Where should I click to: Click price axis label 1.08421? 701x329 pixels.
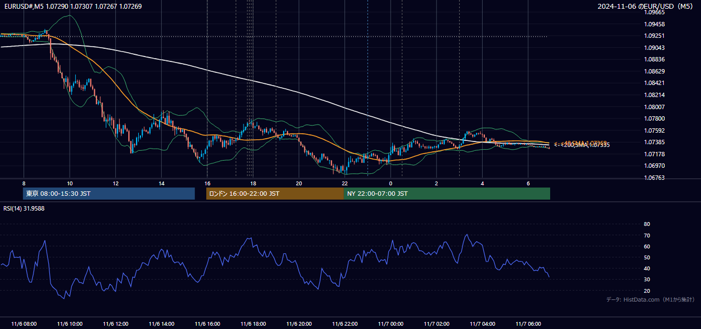[654, 83]
